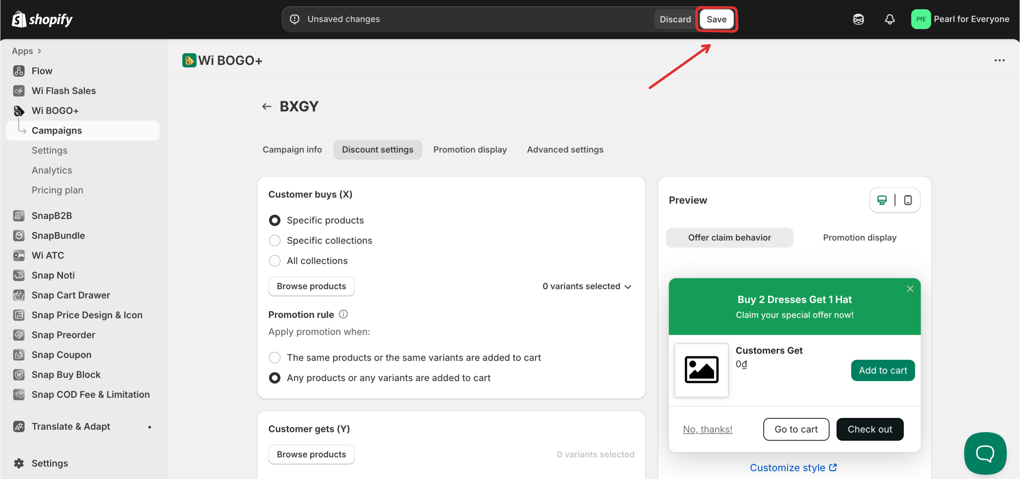Select the All collections radio option
Screen dimensions: 1020x479
click(x=274, y=261)
